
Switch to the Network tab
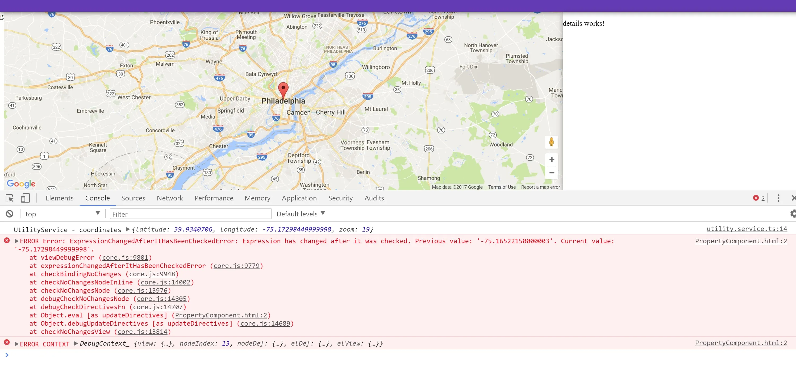170,198
